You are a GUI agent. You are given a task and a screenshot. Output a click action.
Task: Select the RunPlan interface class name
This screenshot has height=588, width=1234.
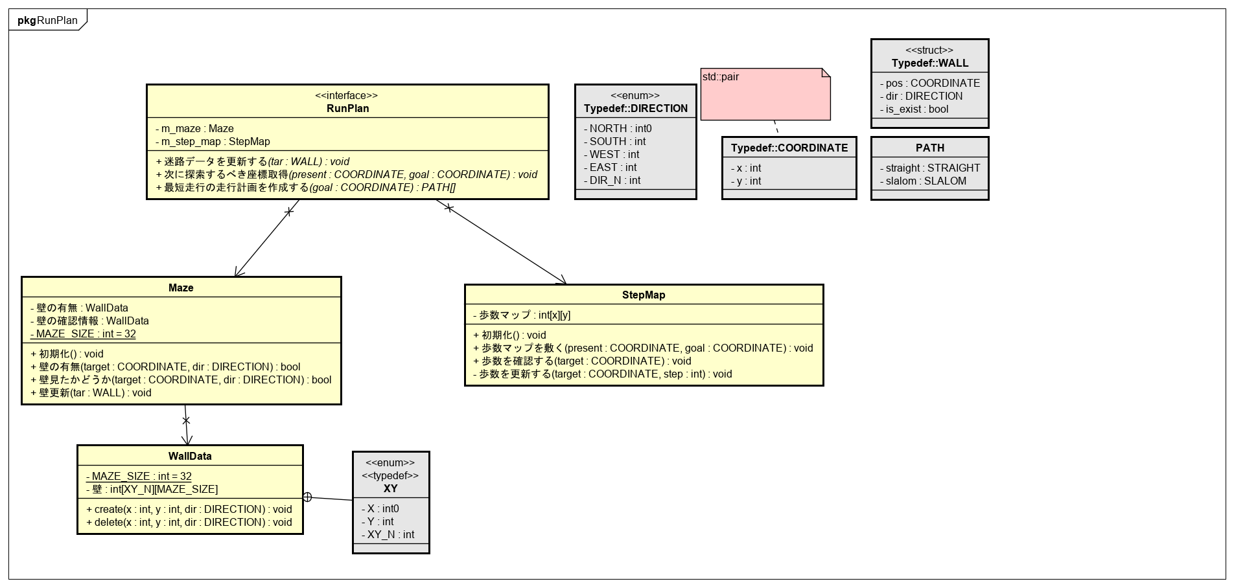point(348,108)
